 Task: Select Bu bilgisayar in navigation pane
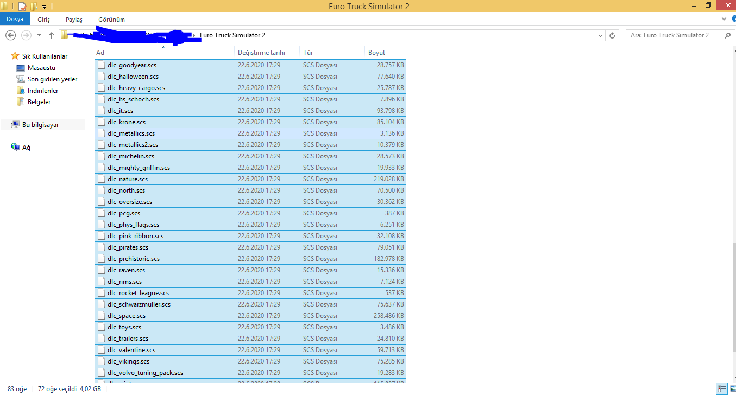coord(43,125)
